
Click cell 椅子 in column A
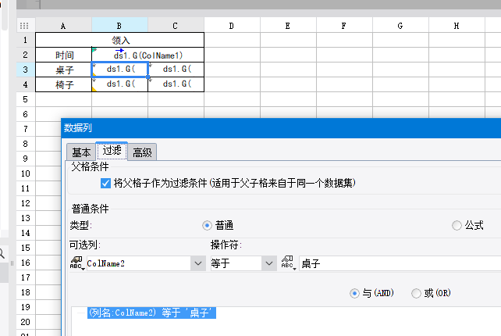pyautogui.click(x=63, y=84)
